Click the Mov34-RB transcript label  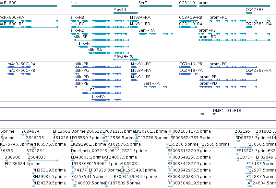coord(140,24)
